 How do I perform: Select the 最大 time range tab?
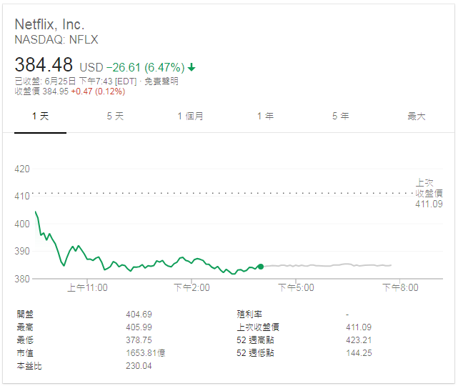coord(416,116)
